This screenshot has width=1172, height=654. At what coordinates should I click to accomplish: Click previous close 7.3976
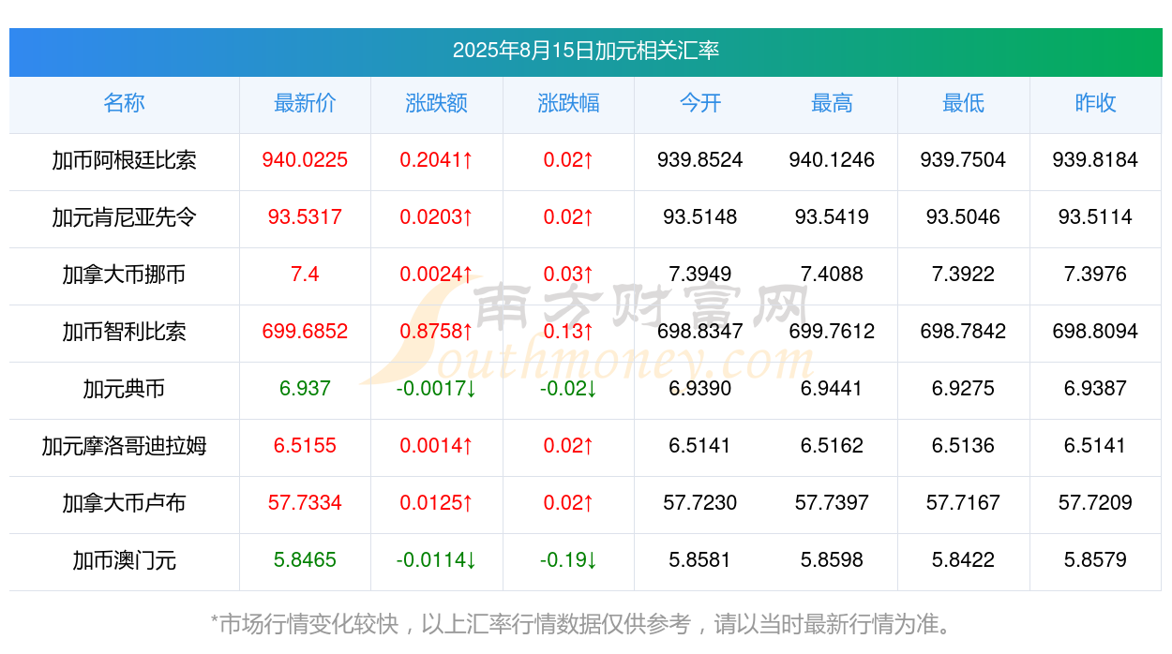[1095, 275]
